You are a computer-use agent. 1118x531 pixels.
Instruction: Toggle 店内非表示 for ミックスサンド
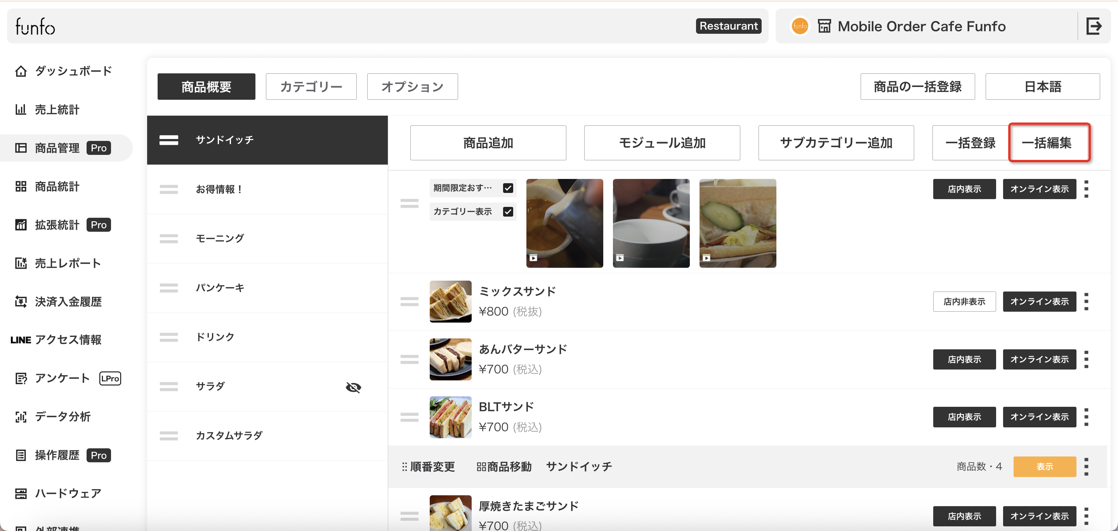coord(964,302)
